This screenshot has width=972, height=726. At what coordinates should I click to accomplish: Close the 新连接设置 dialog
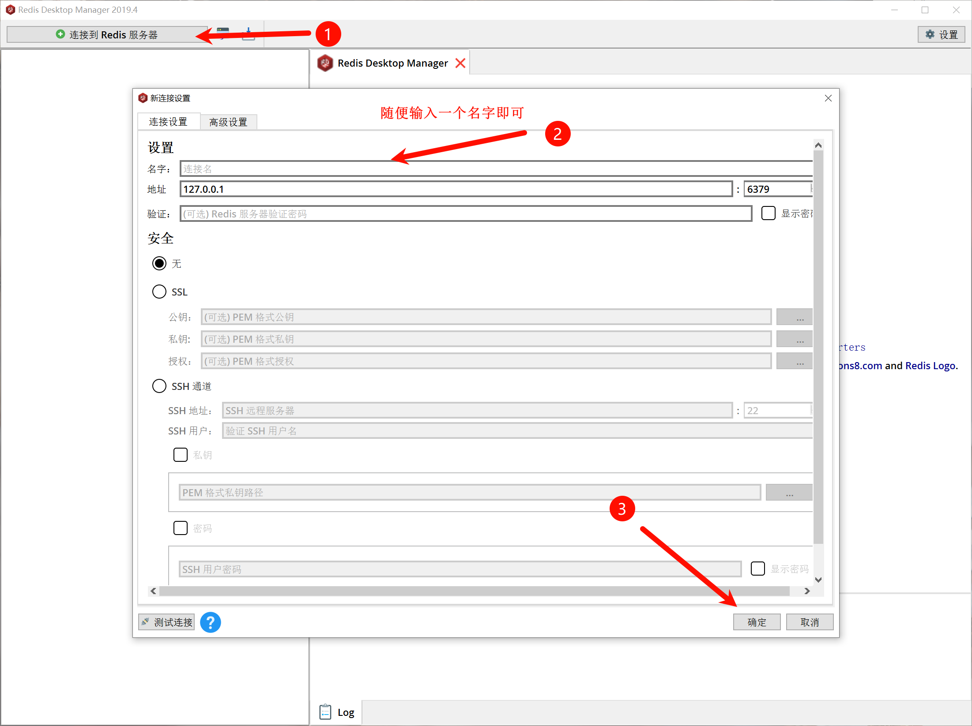tap(828, 98)
